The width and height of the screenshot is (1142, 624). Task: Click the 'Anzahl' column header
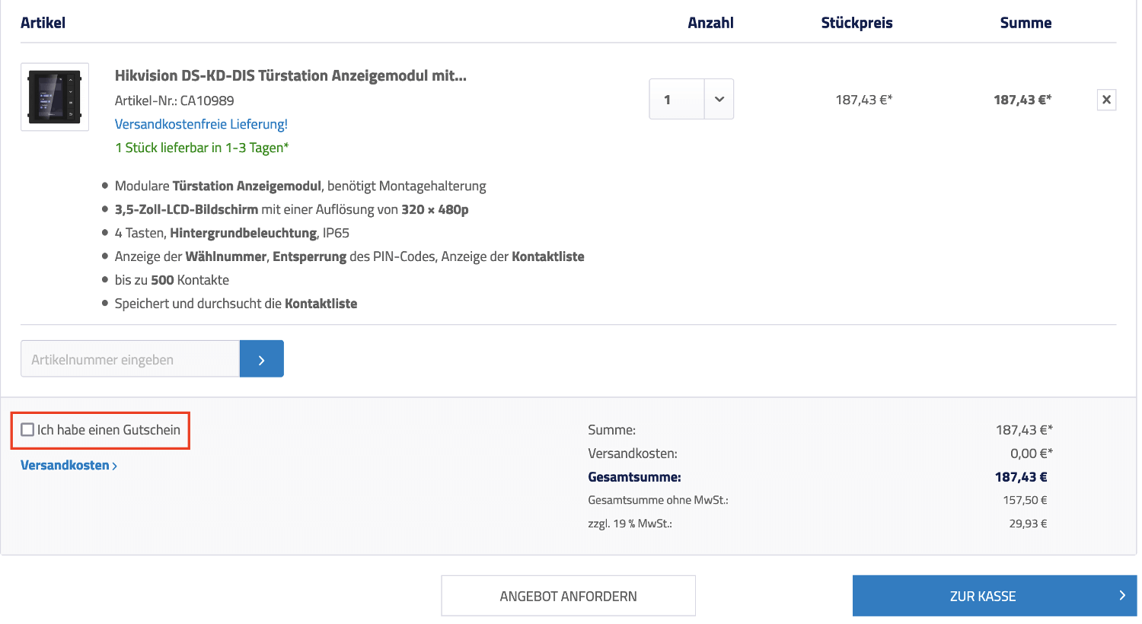pos(710,23)
